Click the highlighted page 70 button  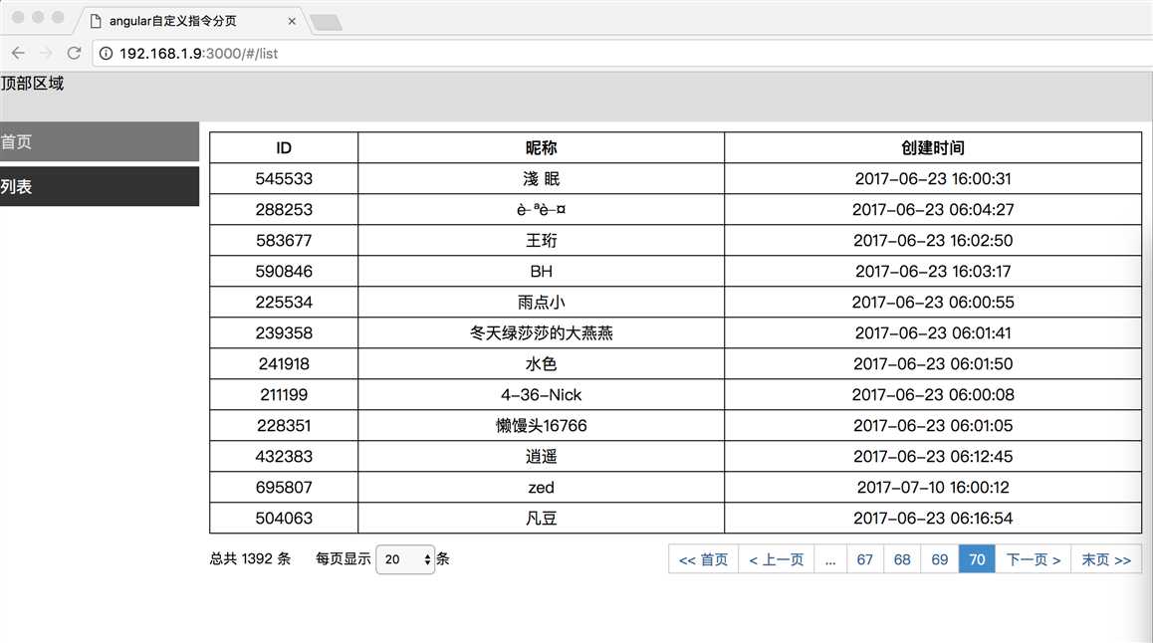click(976, 558)
